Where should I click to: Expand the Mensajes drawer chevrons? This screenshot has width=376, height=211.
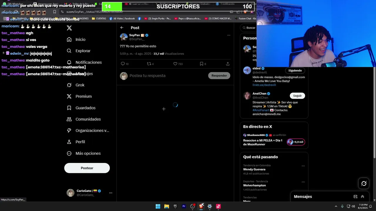[x=362, y=197]
